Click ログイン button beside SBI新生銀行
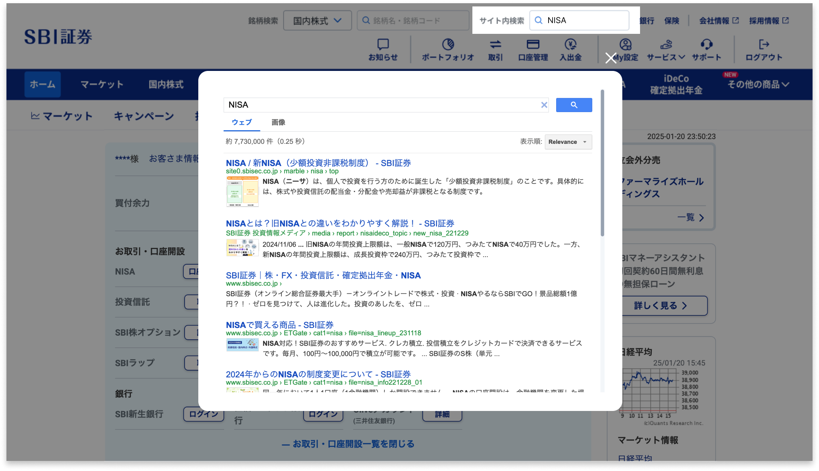The height and width of the screenshot is (471, 819). point(203,414)
